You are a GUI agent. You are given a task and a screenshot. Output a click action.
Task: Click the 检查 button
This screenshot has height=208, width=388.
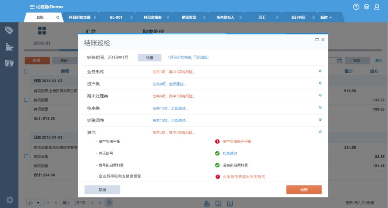coord(149,58)
